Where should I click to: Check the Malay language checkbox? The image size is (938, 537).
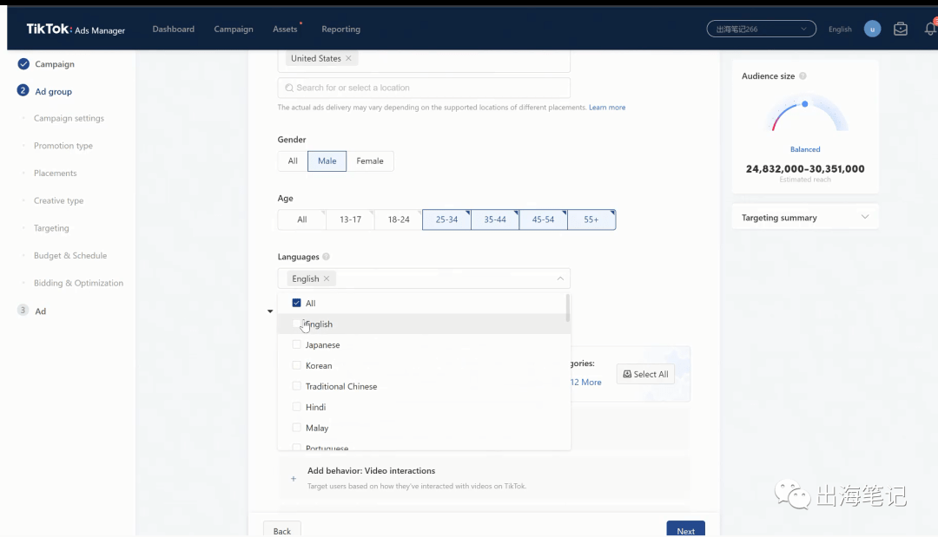(296, 428)
